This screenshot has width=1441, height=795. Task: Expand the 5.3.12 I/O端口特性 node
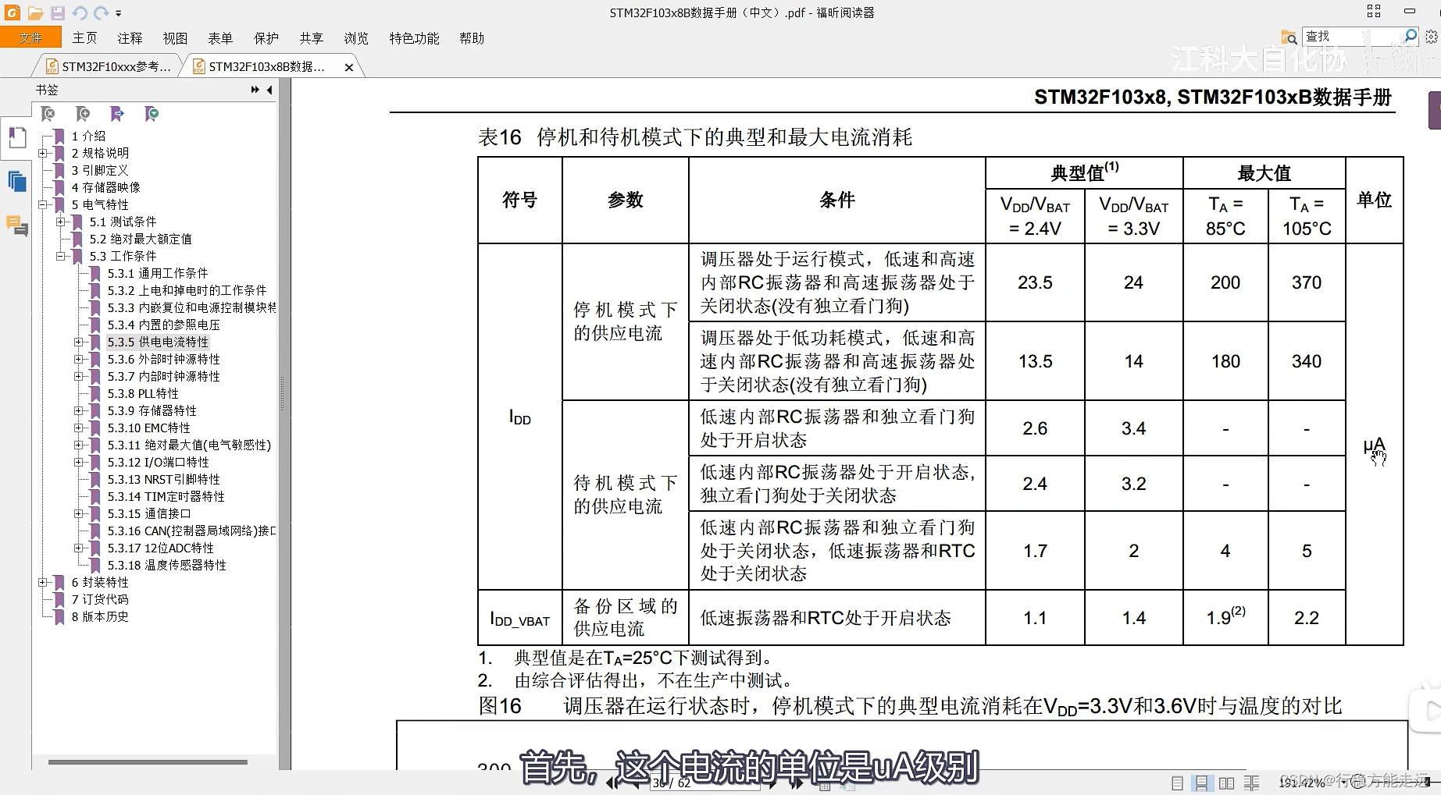tap(78, 462)
